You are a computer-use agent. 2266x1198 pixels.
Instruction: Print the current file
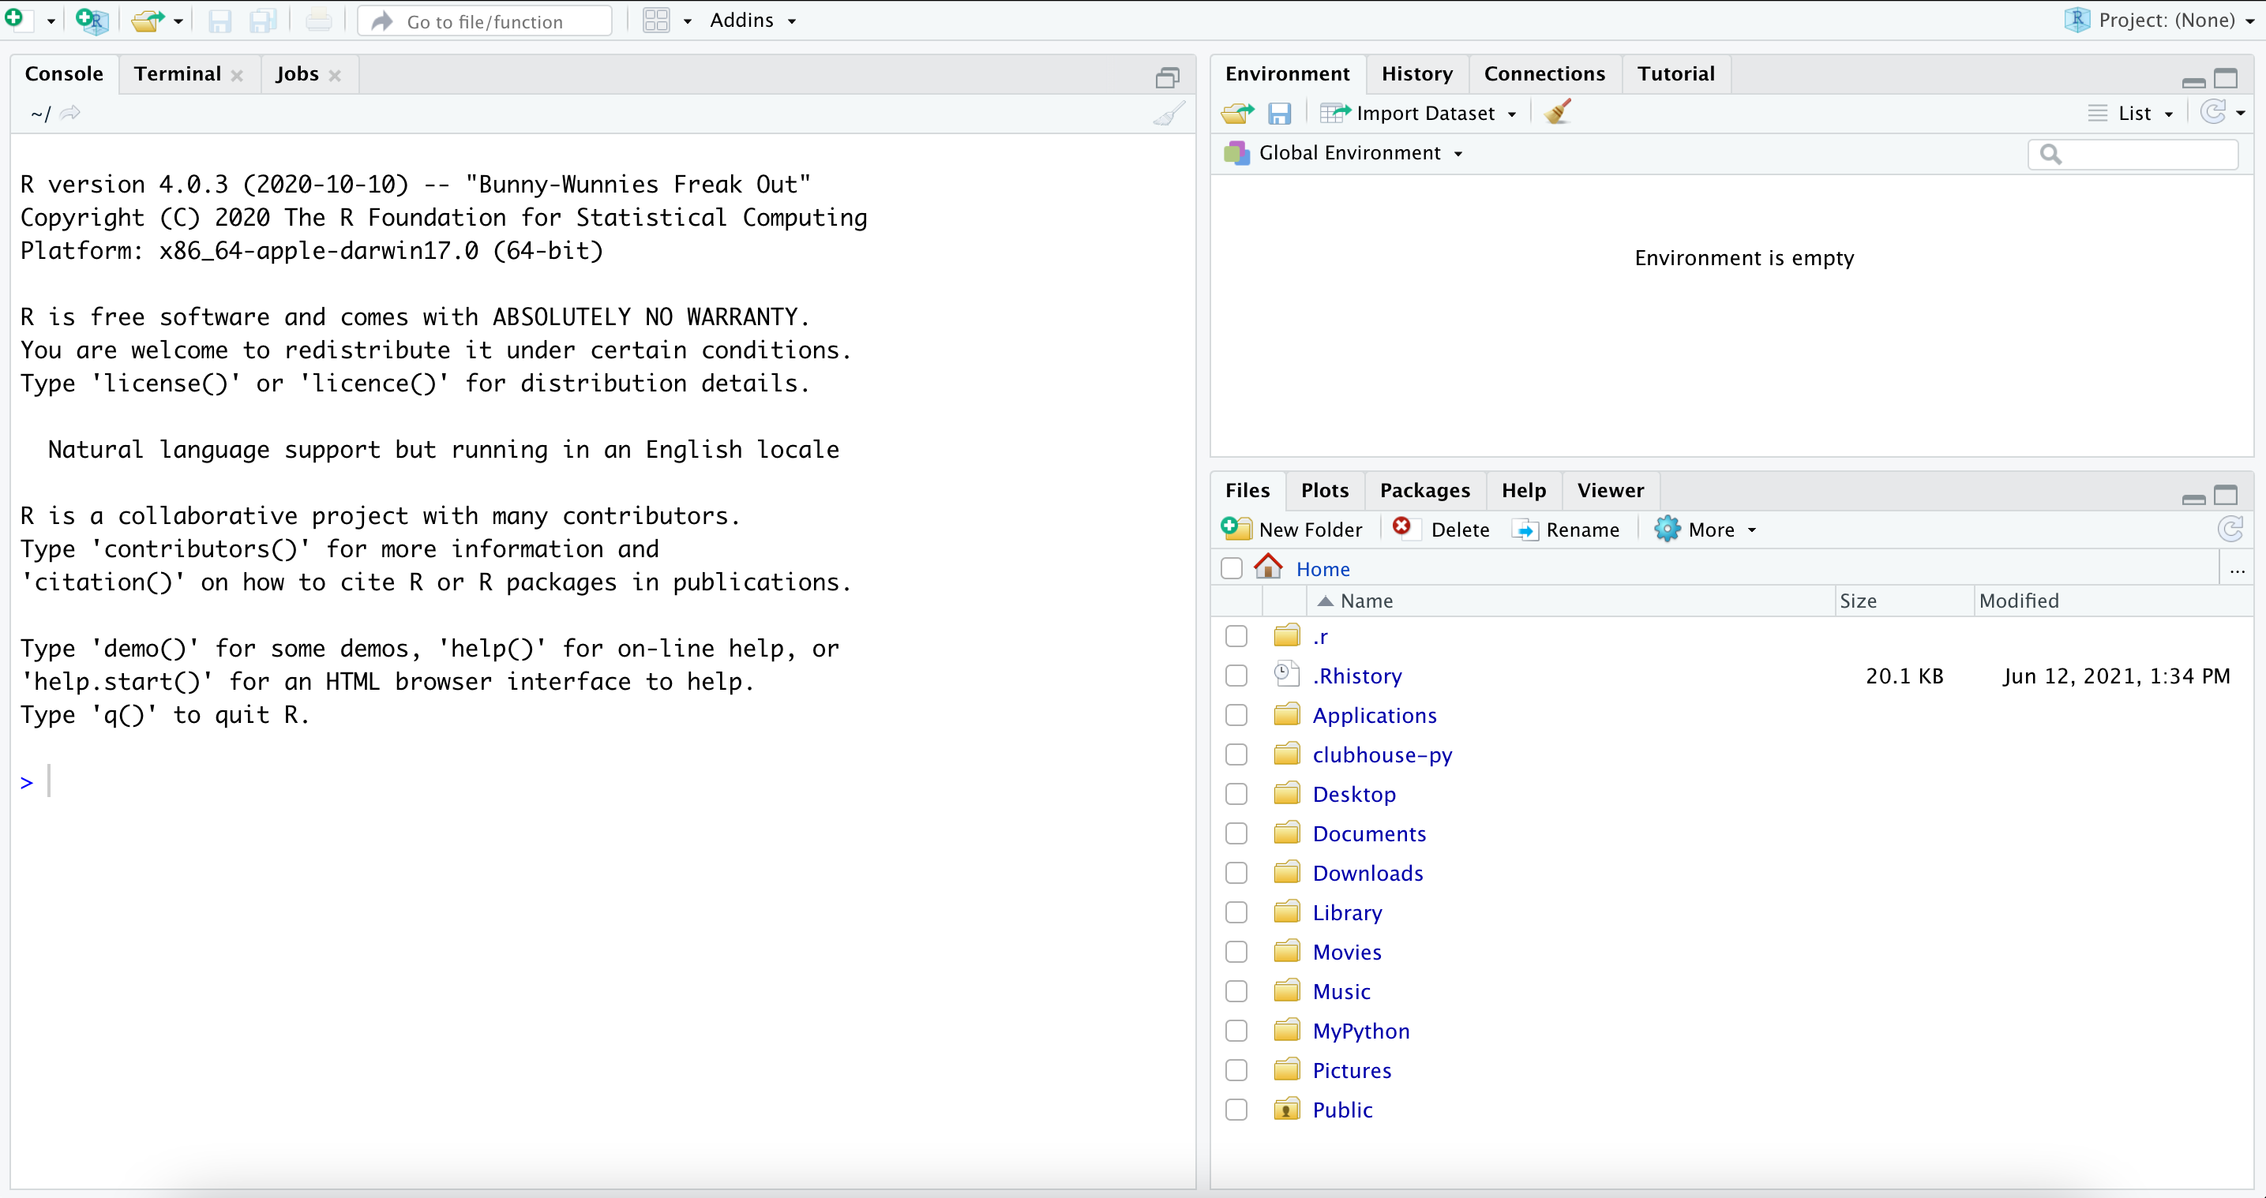317,20
